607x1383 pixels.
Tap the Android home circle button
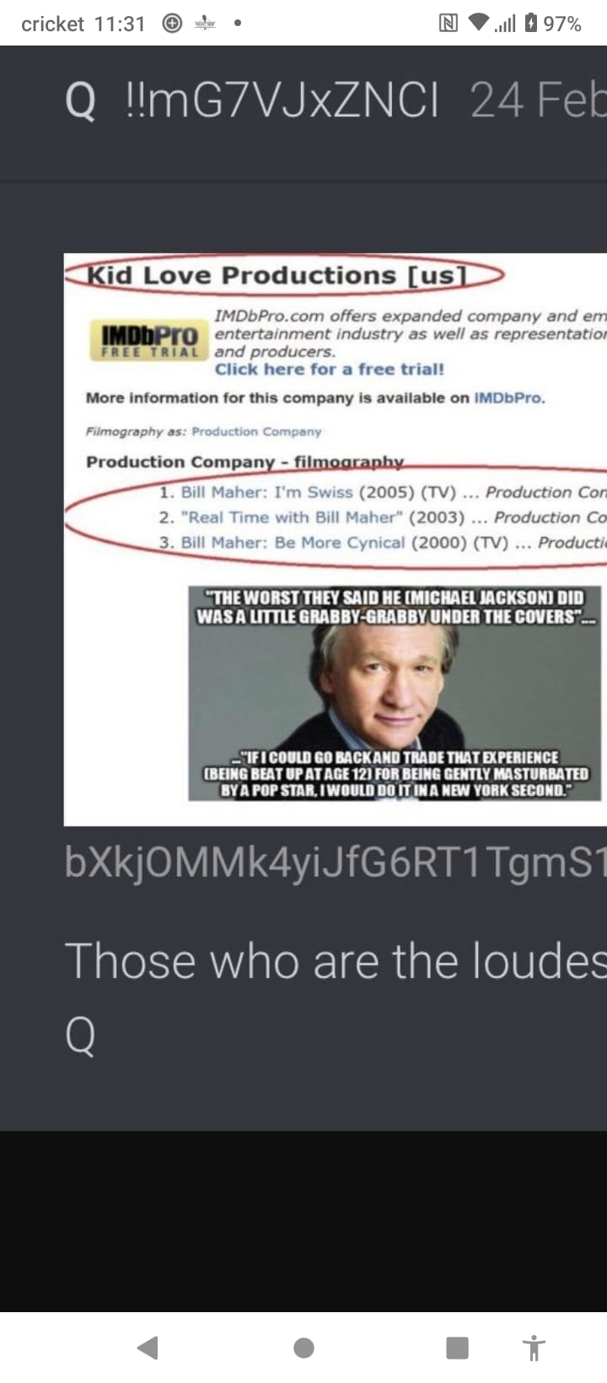click(x=303, y=1348)
